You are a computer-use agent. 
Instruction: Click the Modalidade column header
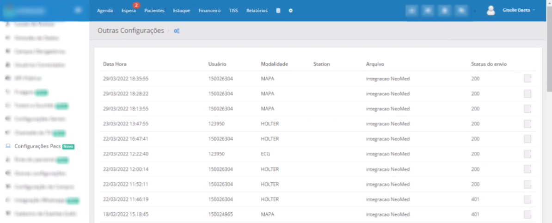point(275,64)
